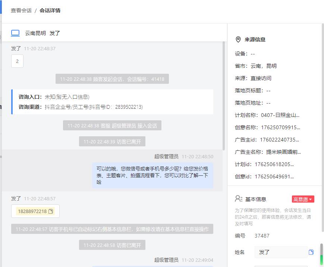Click the 来源信息 section heading
324x267 pixels.
tap(255, 39)
